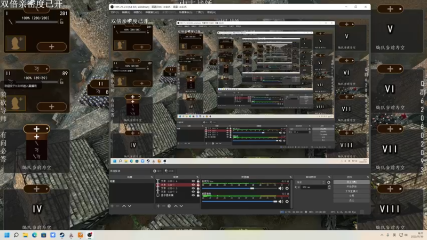Click 工作室模式 studio mode button
This screenshot has height=240, width=427.
point(352,191)
